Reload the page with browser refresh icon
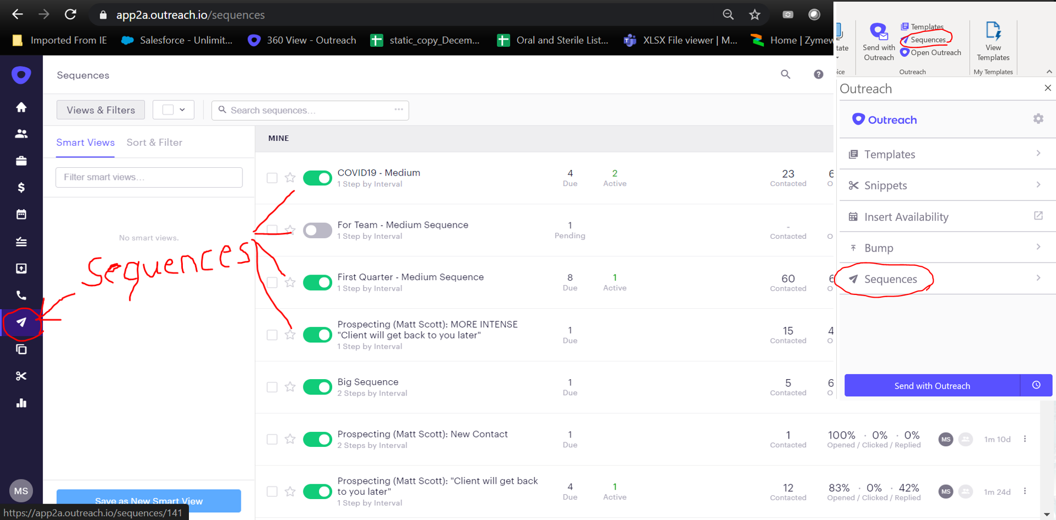The image size is (1056, 520). [x=71, y=14]
